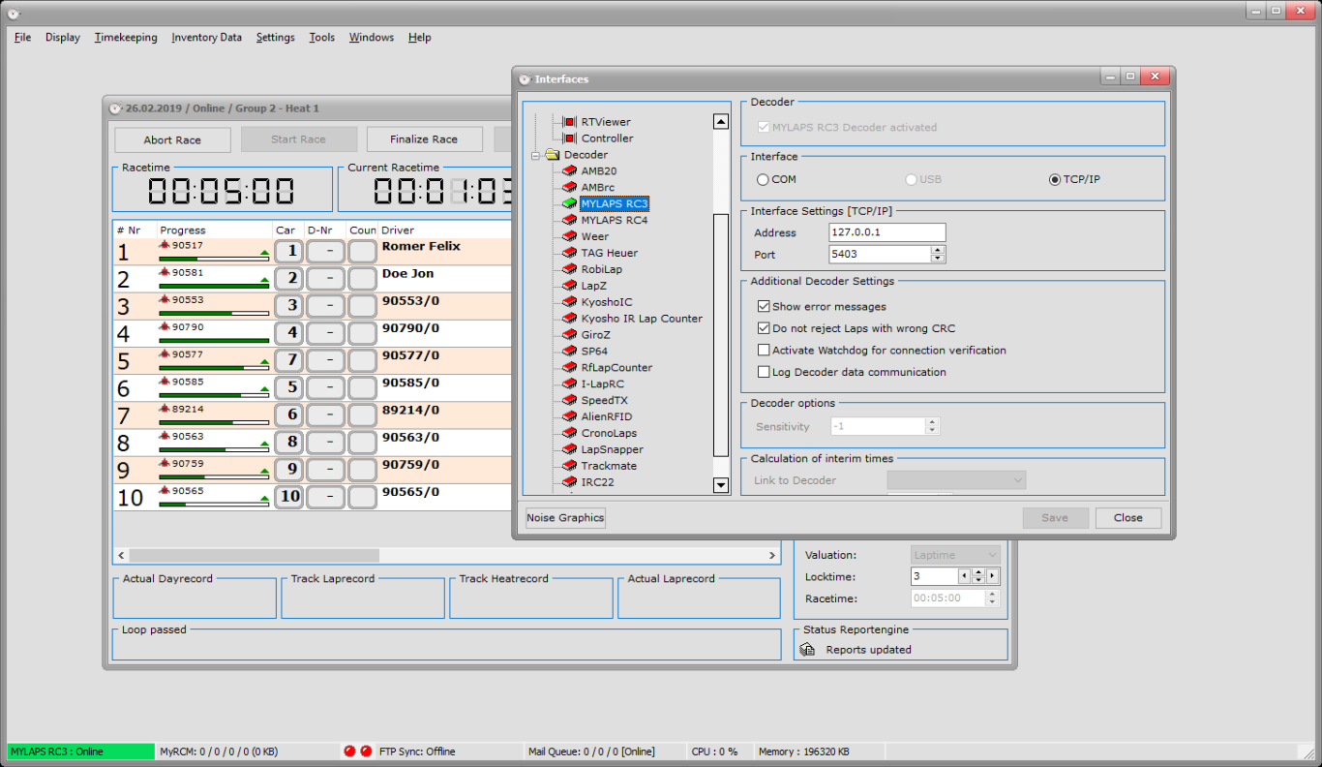Uncheck Show error messages option
This screenshot has height=767, width=1322.
click(764, 307)
